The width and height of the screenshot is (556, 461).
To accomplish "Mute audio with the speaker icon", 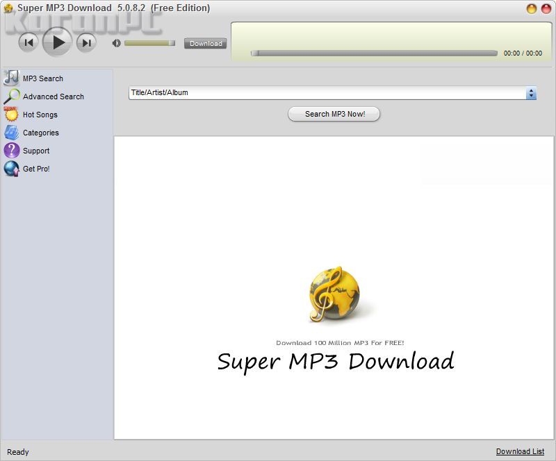I will tap(116, 43).
